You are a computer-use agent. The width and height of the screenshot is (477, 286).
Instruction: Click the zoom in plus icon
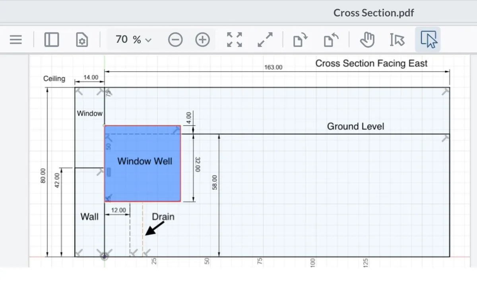(x=203, y=40)
